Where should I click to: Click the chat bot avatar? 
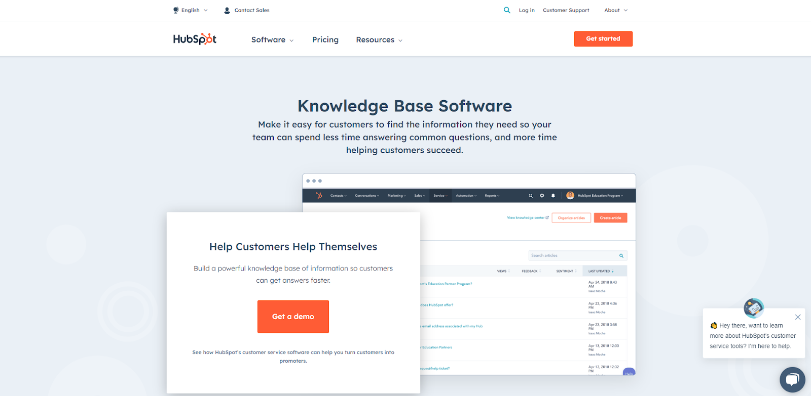(x=754, y=307)
